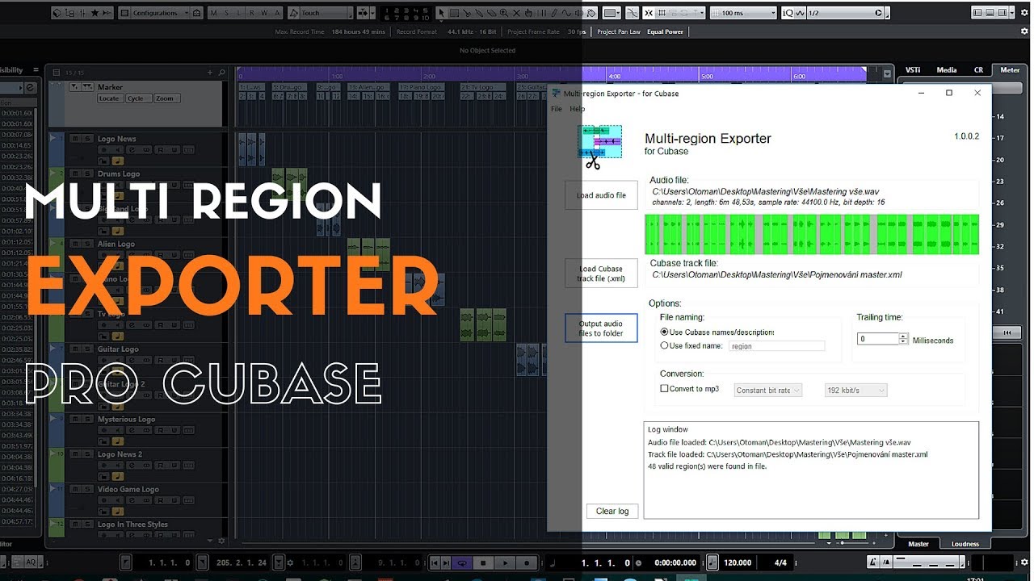
Task: Solo the Drums Logo track
Action: 86,174
